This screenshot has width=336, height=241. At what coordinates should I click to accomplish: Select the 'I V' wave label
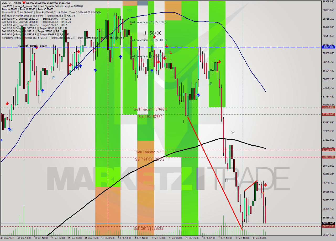(x=232, y=133)
